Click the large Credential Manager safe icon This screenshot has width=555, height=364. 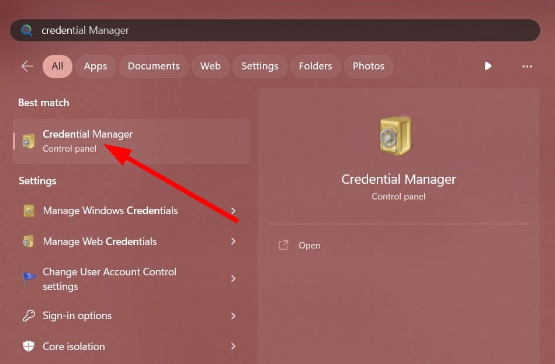[x=396, y=136]
